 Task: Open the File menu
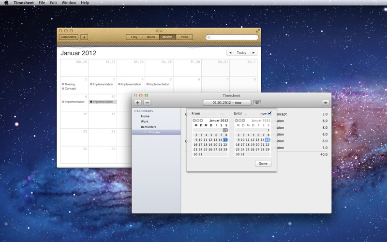point(42,3)
